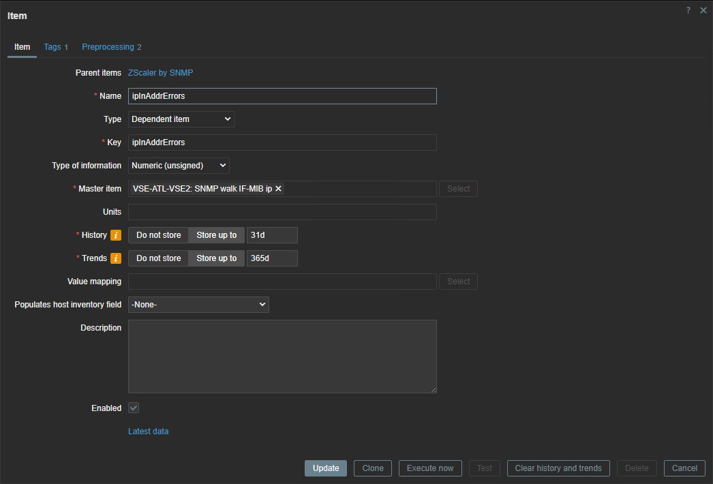This screenshot has width=713, height=484.
Task: Click the help question mark icon
Action: coord(688,10)
